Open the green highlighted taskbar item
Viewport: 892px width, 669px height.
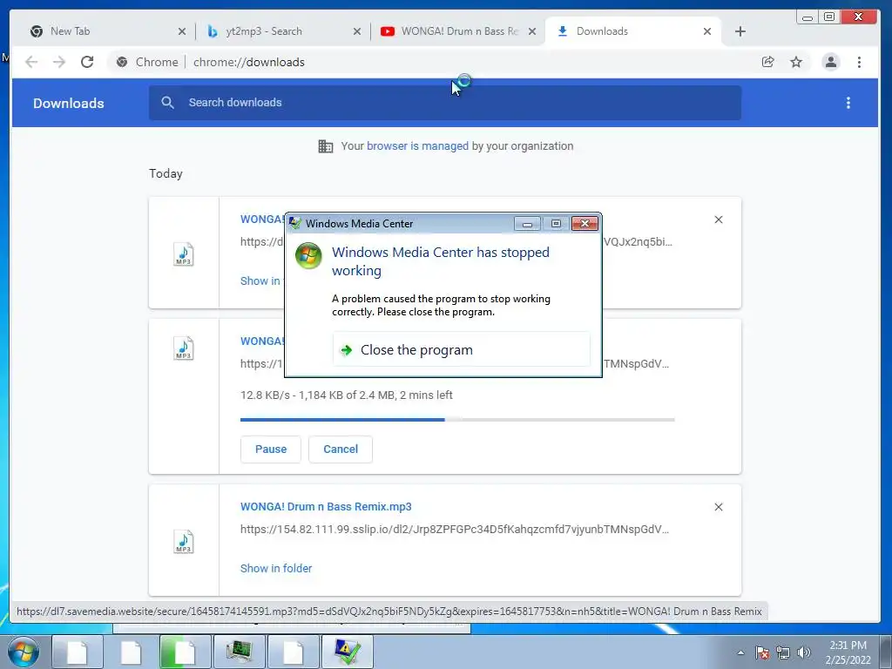[x=185, y=652]
